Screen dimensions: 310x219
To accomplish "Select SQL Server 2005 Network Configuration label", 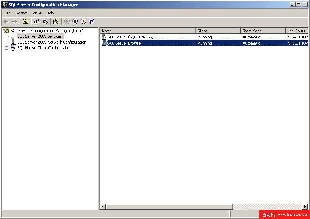I will click(52, 42).
